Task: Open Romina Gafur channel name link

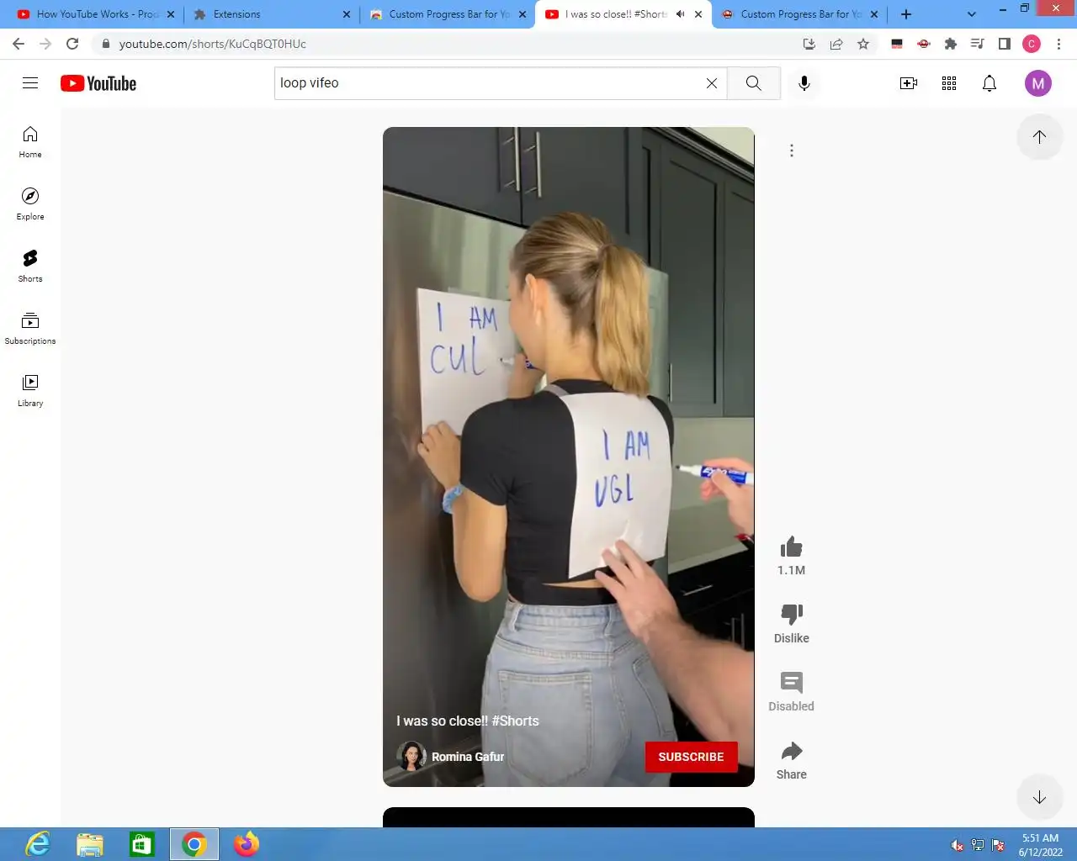Action: pos(468,757)
